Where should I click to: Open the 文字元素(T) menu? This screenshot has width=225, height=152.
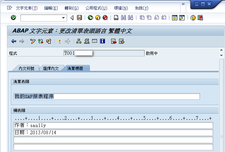point(27,8)
